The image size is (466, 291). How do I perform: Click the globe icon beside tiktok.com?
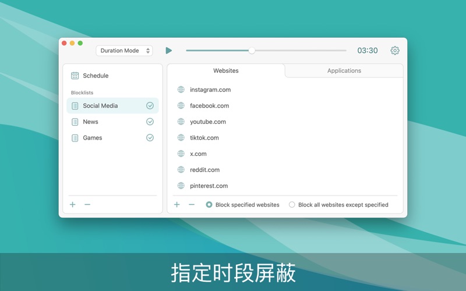[181, 137]
